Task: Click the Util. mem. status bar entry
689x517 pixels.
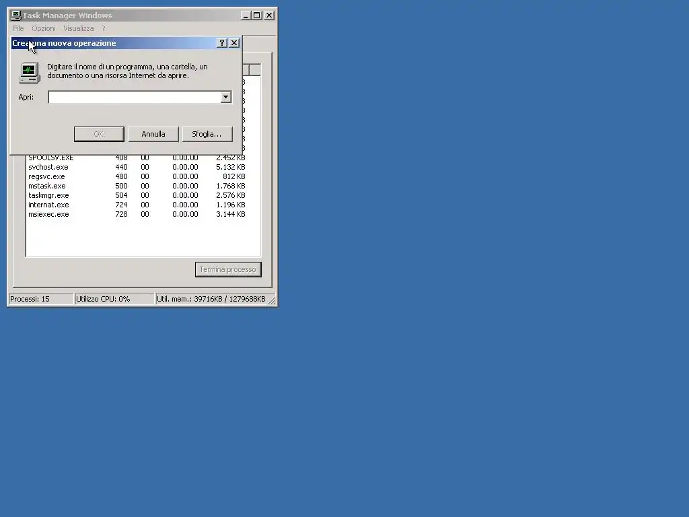Action: coord(211,299)
